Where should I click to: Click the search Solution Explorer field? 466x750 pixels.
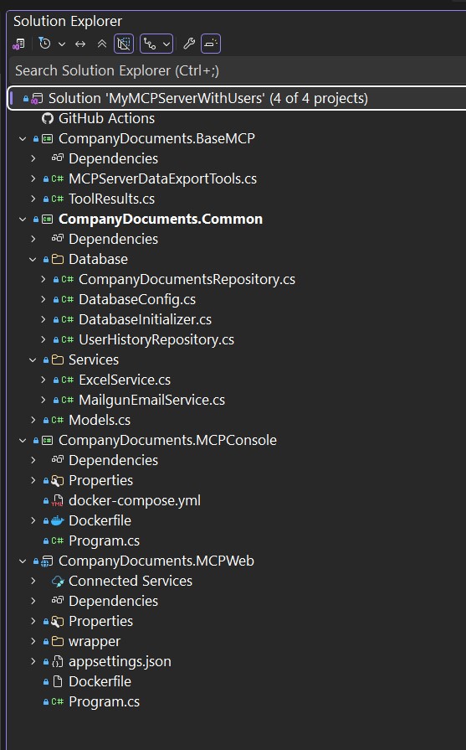(x=237, y=70)
